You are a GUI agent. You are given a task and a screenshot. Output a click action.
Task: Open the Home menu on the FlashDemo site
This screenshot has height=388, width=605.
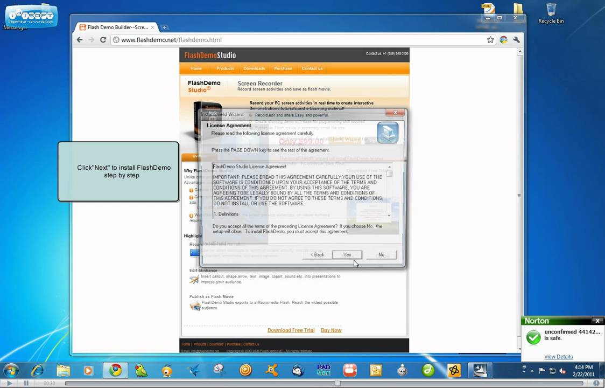pyautogui.click(x=196, y=68)
